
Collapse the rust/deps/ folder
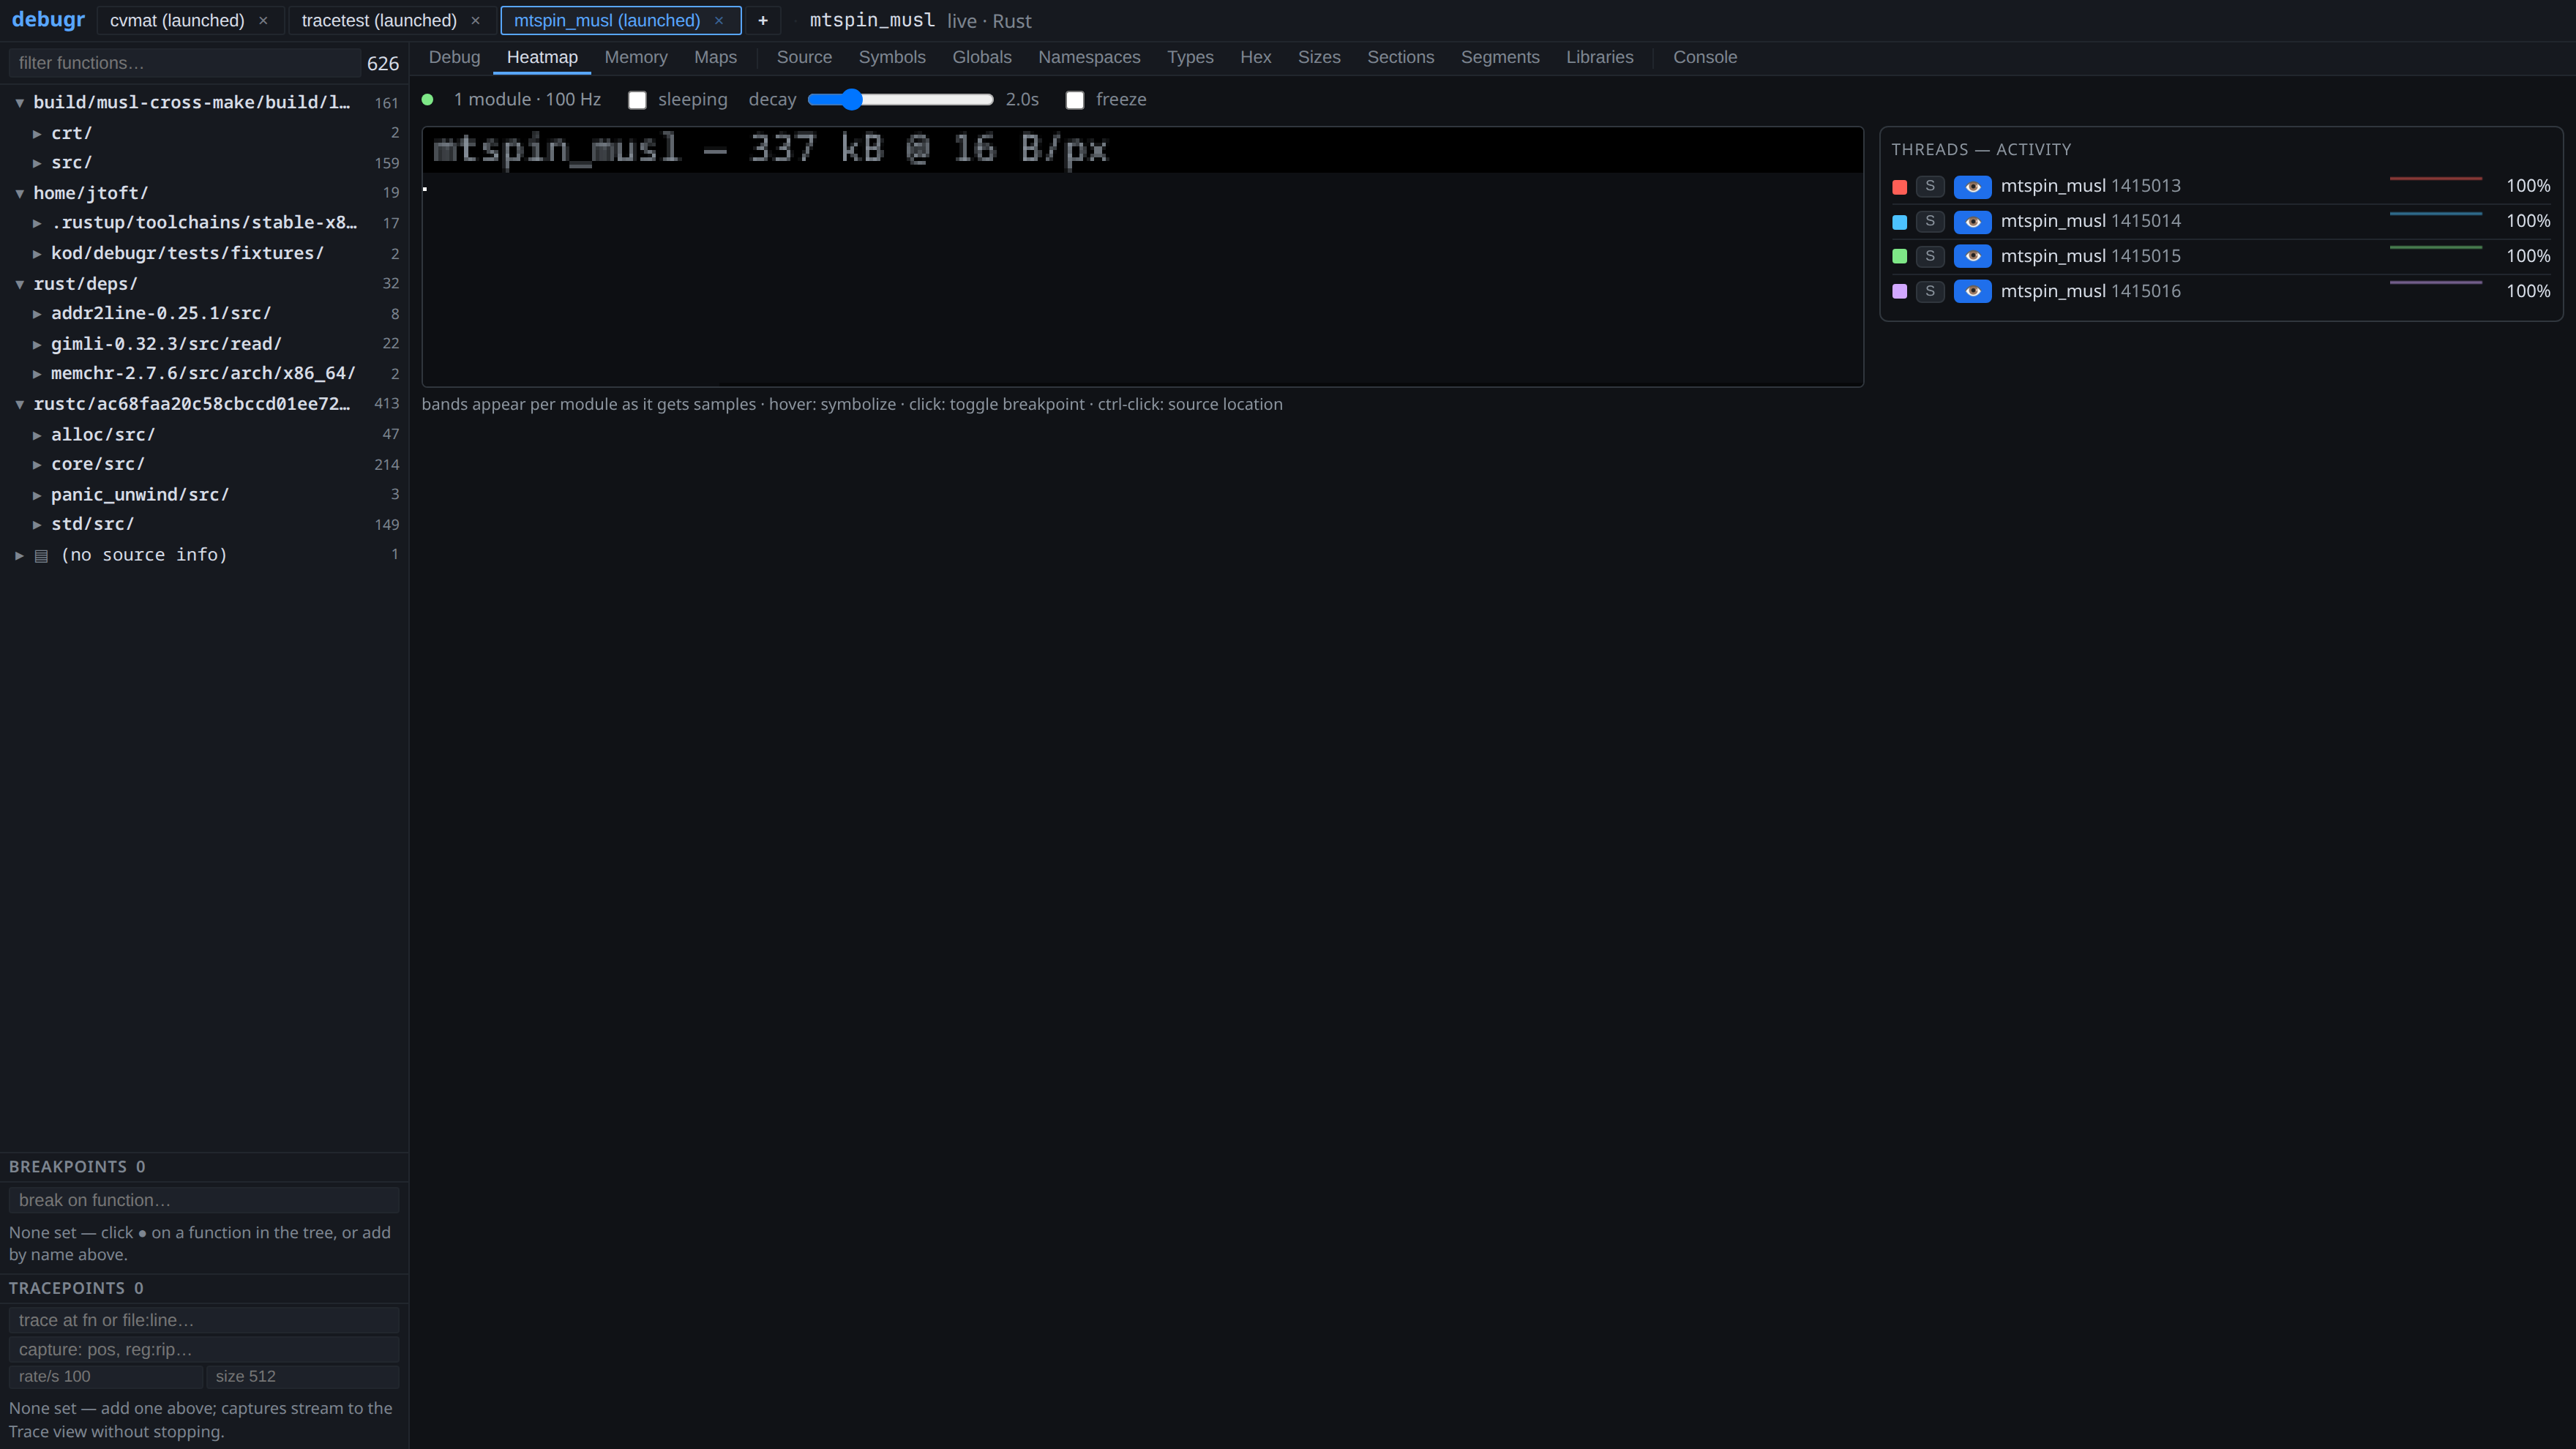(19, 284)
